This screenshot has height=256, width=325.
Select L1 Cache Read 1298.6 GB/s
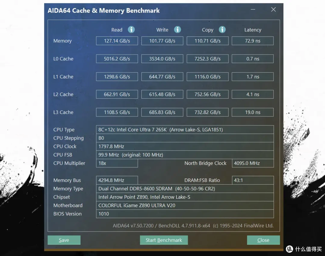click(x=117, y=77)
